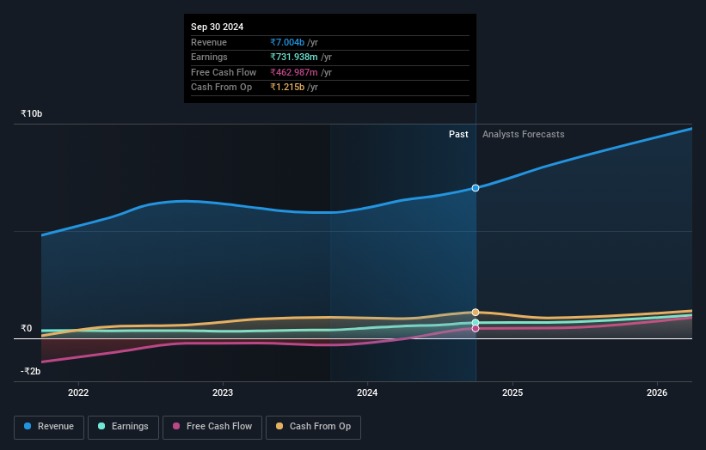This screenshot has height=450, width=706.
Task: Click the -₹2b y-axis label
Action: click(x=31, y=371)
